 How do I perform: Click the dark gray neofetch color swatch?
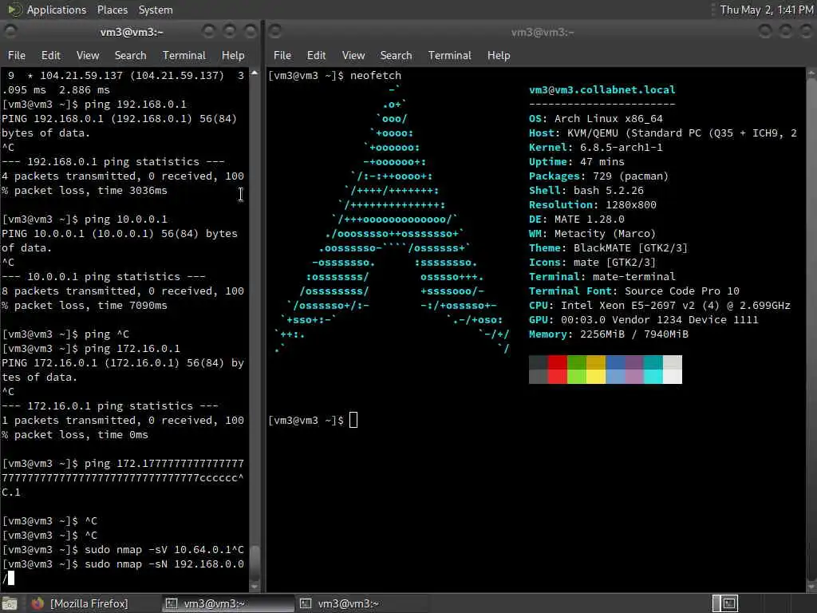pos(539,370)
